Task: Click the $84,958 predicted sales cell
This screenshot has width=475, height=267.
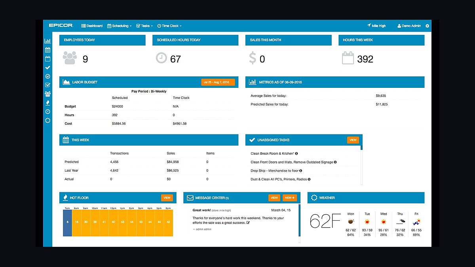Action: click(x=173, y=162)
